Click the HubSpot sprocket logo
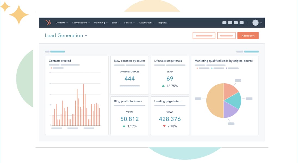The width and height of the screenshot is (298, 163). 48,23
